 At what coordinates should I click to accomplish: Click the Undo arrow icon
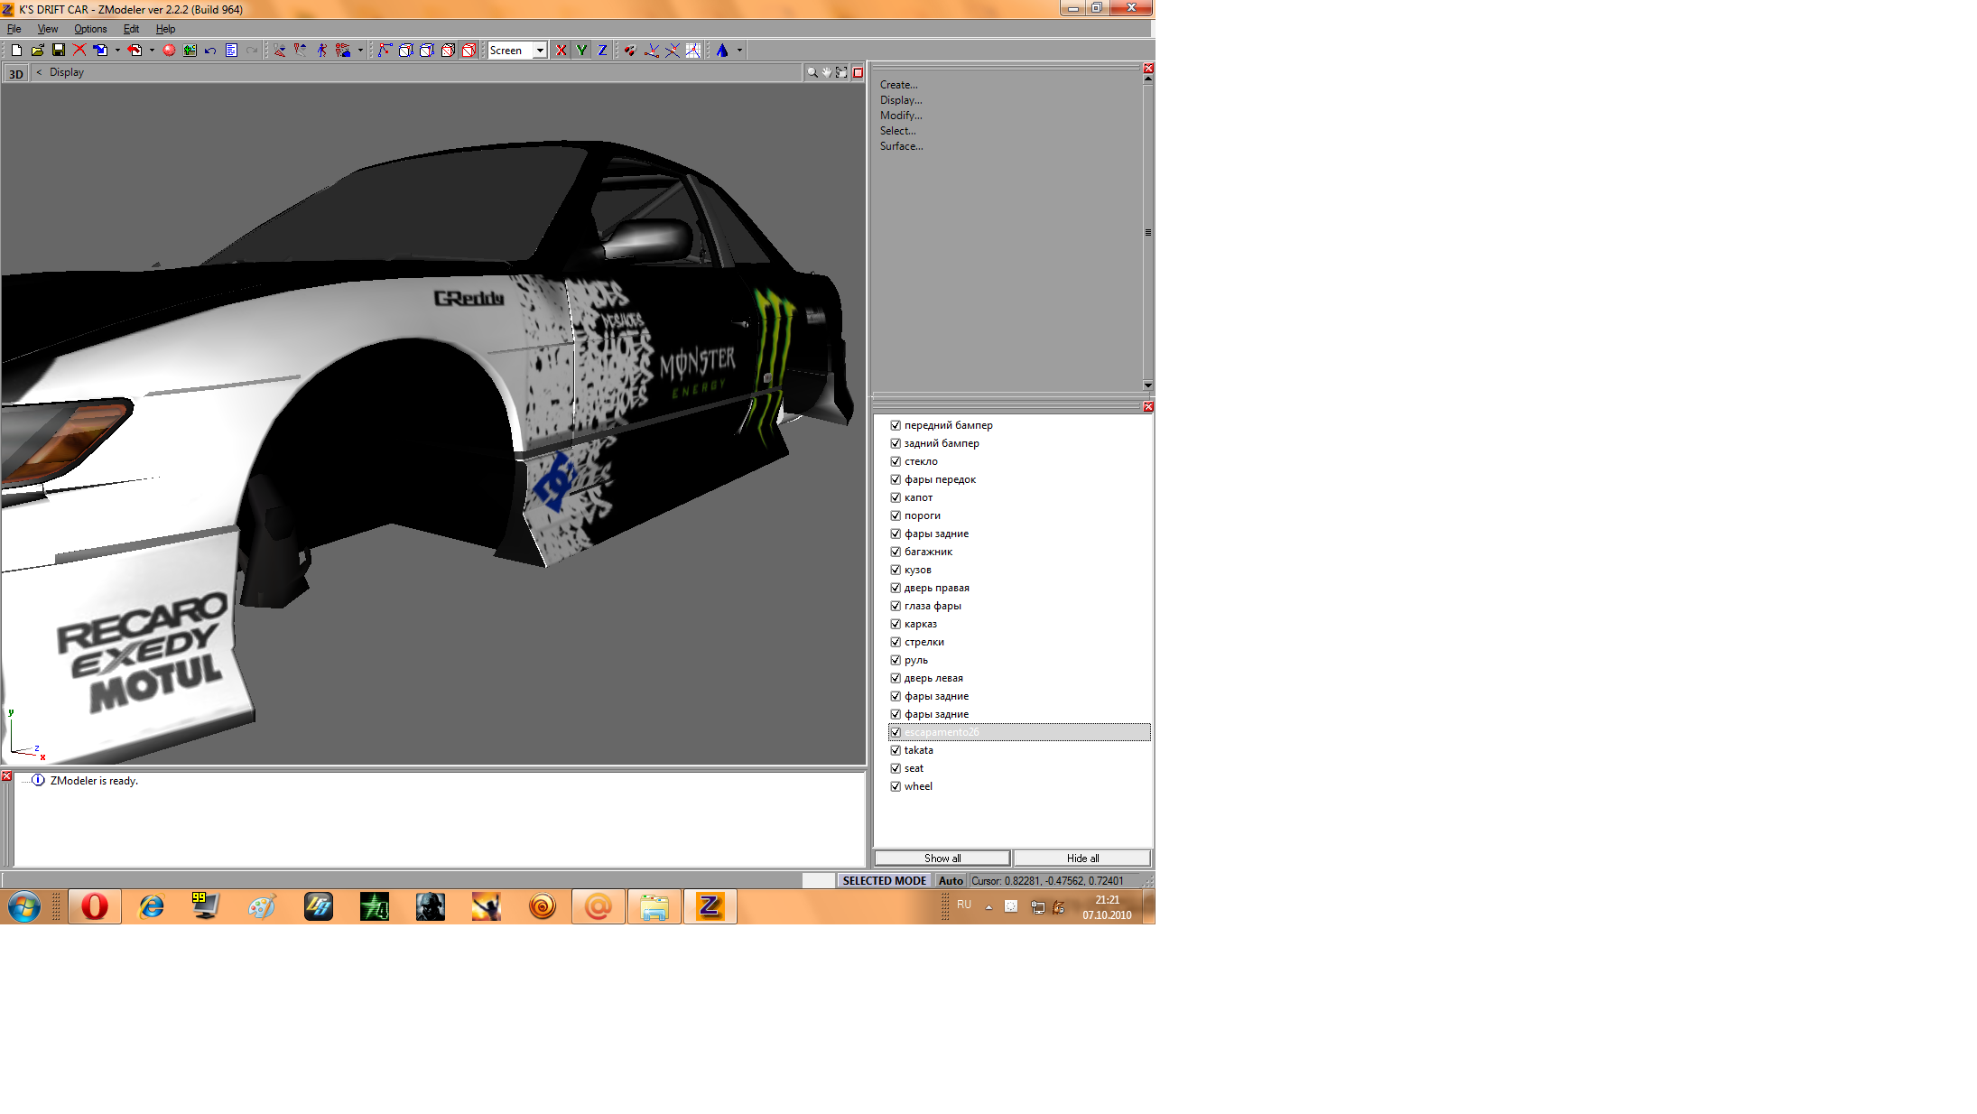(210, 51)
